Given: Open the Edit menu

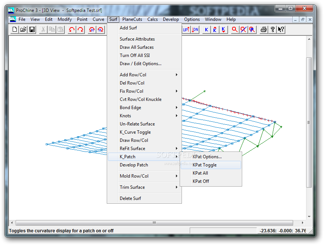Looking at the screenshot, I should [x=49, y=19].
